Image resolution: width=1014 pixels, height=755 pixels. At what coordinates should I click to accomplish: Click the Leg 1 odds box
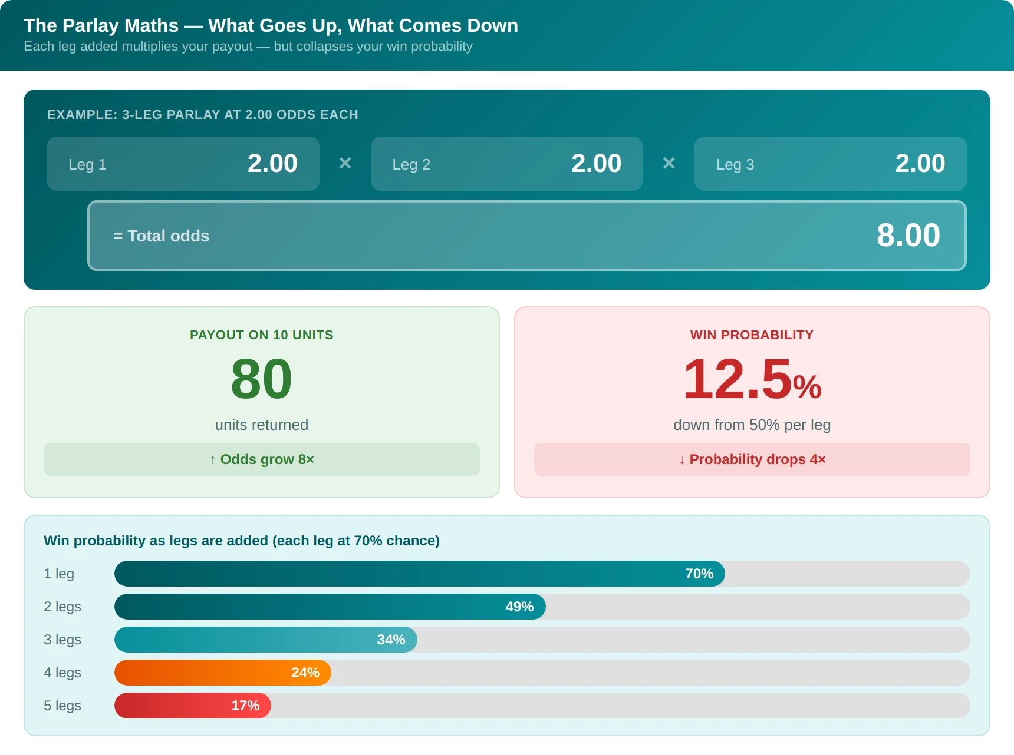(183, 164)
